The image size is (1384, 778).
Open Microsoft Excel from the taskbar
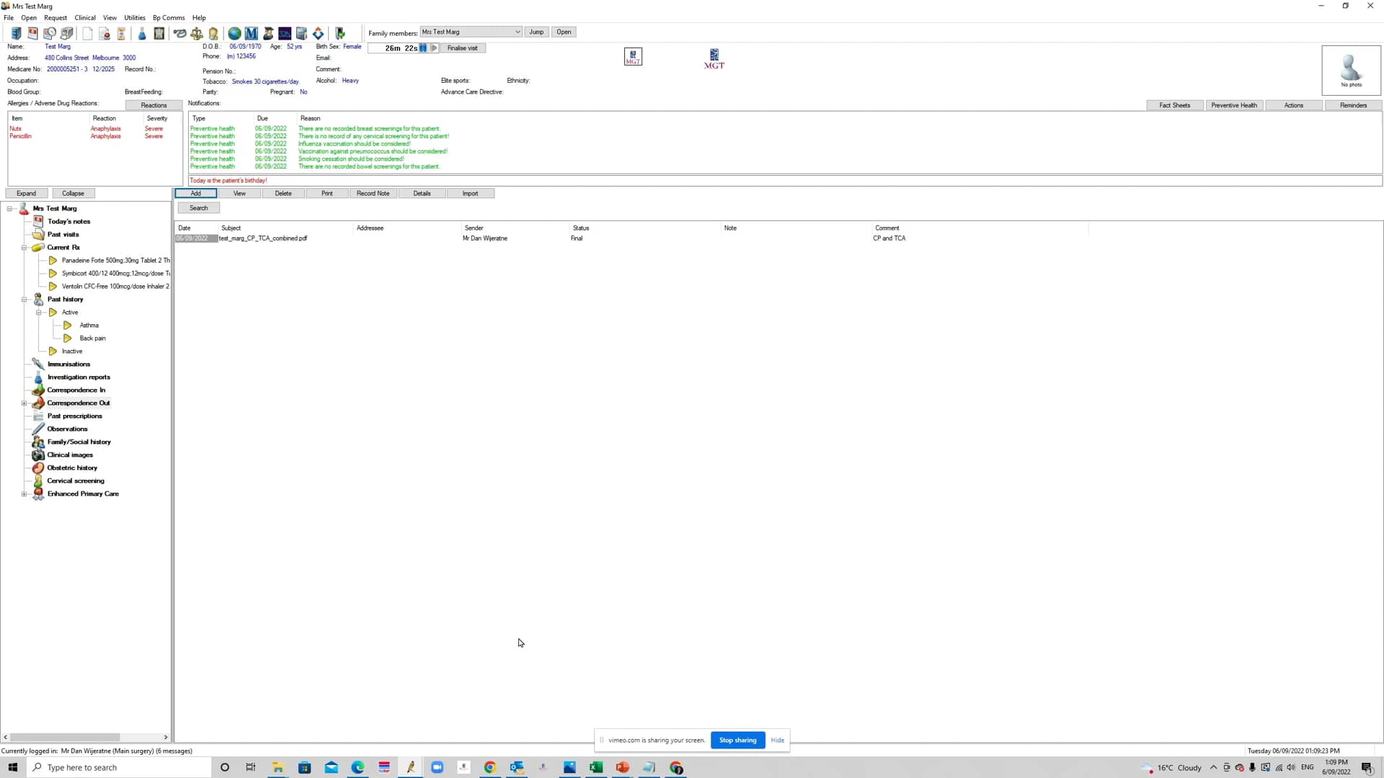point(595,767)
